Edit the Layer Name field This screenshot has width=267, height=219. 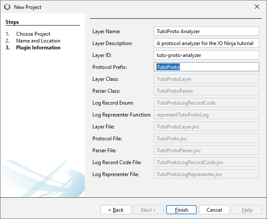pos(207,31)
